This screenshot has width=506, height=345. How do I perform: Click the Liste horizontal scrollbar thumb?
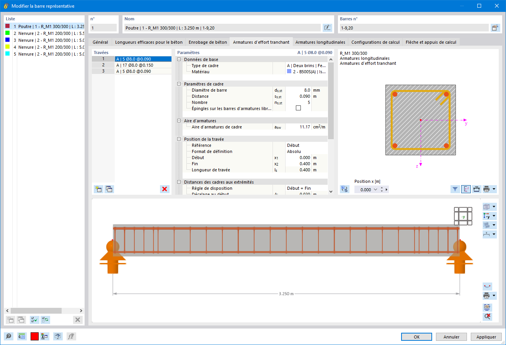coord(36,310)
